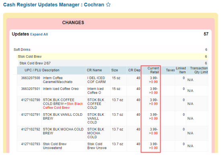Select Stok Cold Brew Unsweetend description

(x=55, y=146)
